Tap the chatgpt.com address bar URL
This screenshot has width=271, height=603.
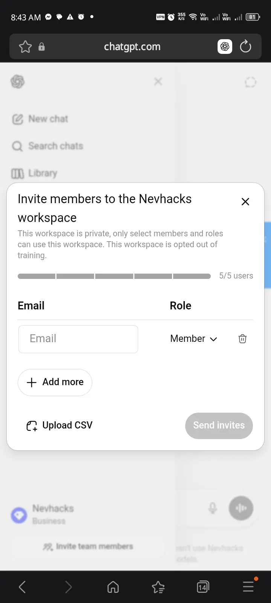(132, 47)
